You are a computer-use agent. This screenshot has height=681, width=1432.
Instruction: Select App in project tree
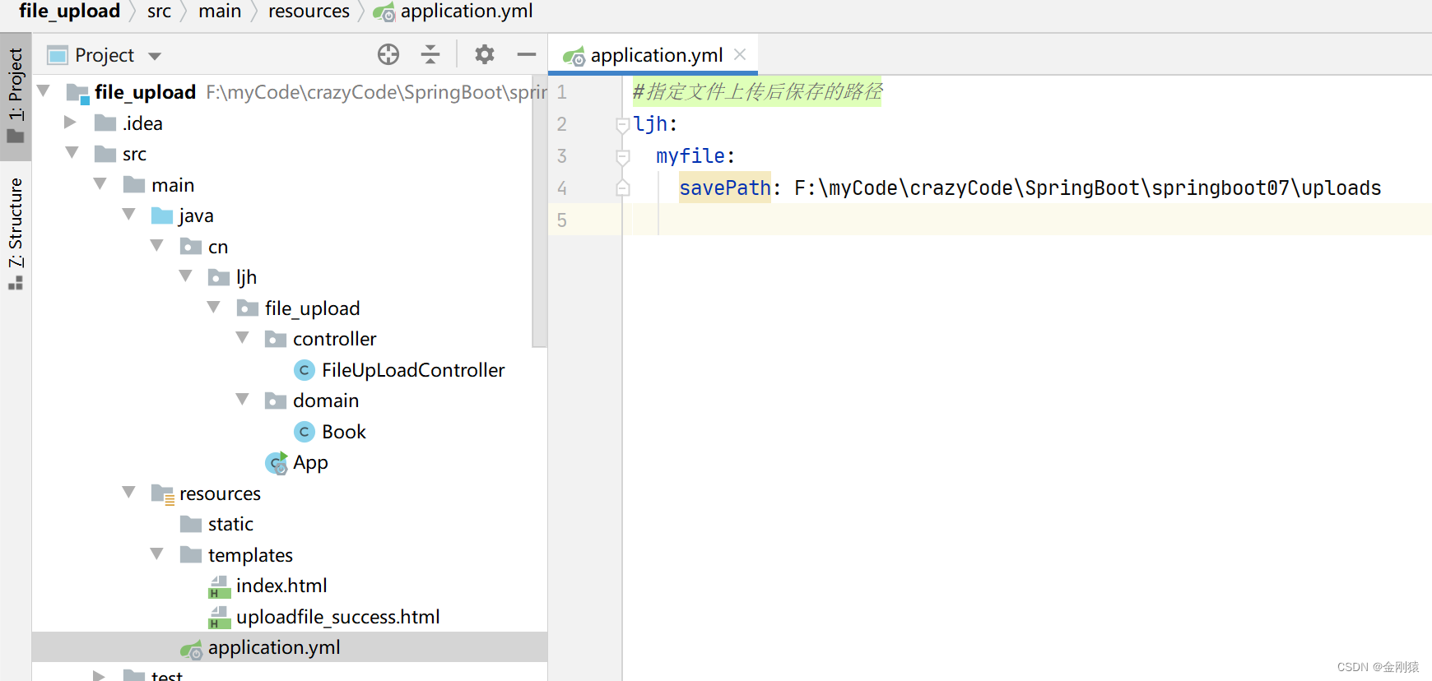click(x=310, y=462)
